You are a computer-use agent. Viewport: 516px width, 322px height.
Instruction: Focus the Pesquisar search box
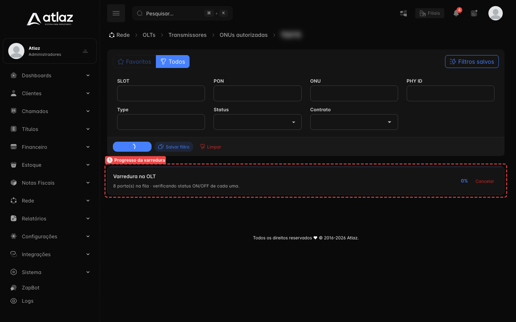click(x=182, y=13)
